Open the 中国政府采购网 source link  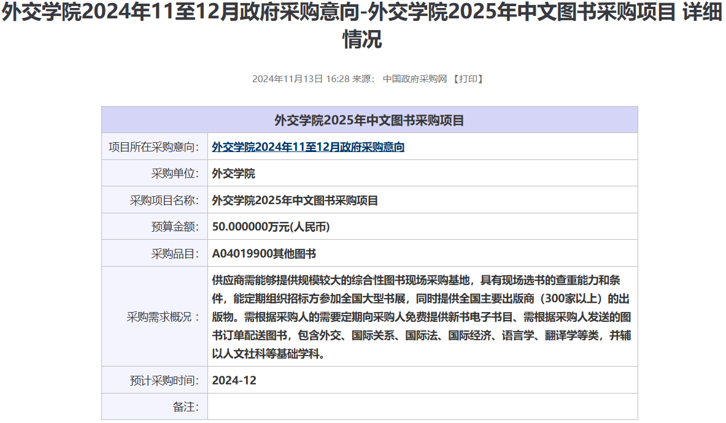[x=414, y=79]
